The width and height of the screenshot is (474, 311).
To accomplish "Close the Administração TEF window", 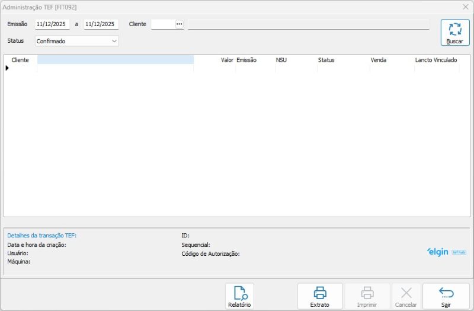I will pos(465,7).
